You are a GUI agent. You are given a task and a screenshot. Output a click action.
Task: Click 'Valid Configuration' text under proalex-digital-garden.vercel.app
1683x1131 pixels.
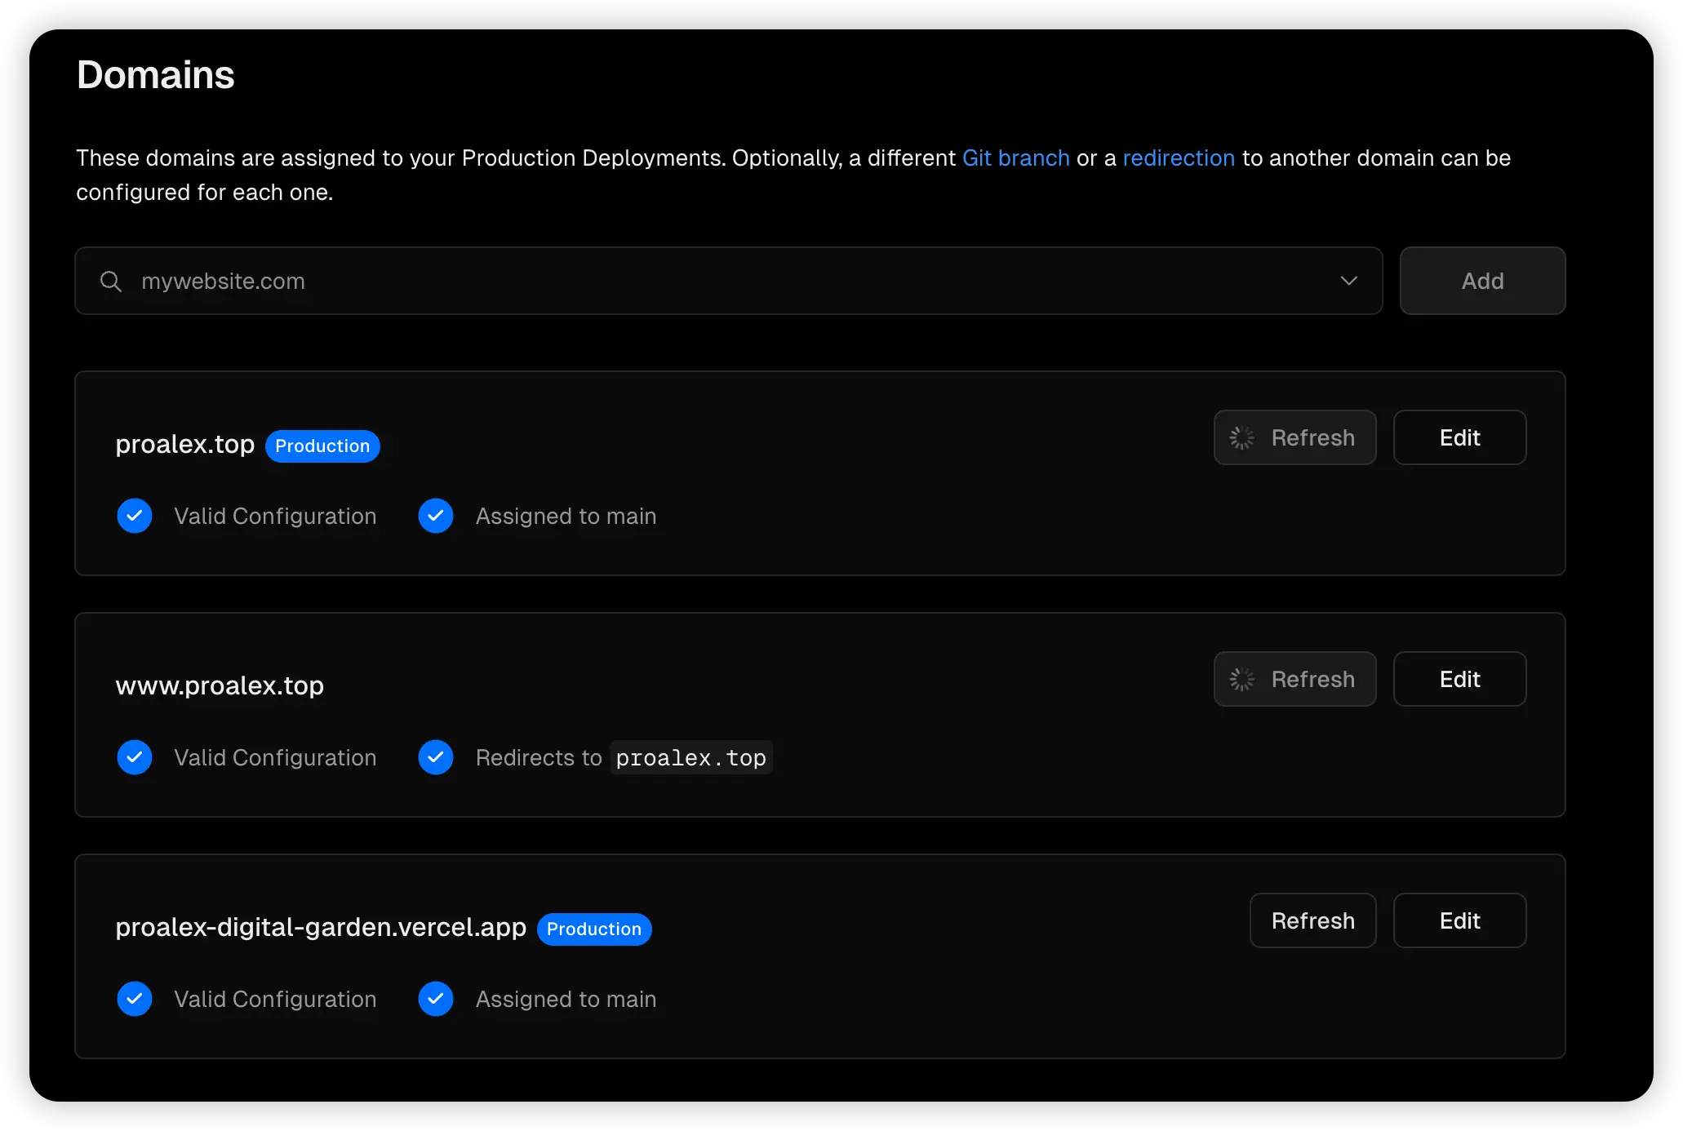click(275, 999)
